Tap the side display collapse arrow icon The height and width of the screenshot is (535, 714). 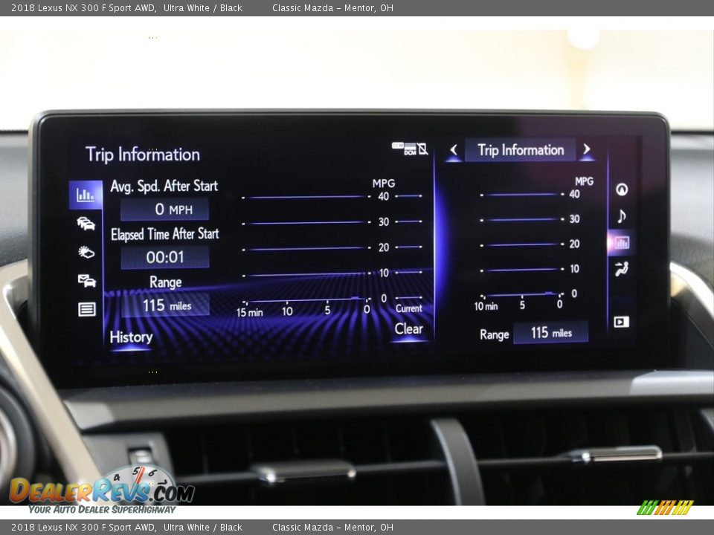[x=622, y=322]
